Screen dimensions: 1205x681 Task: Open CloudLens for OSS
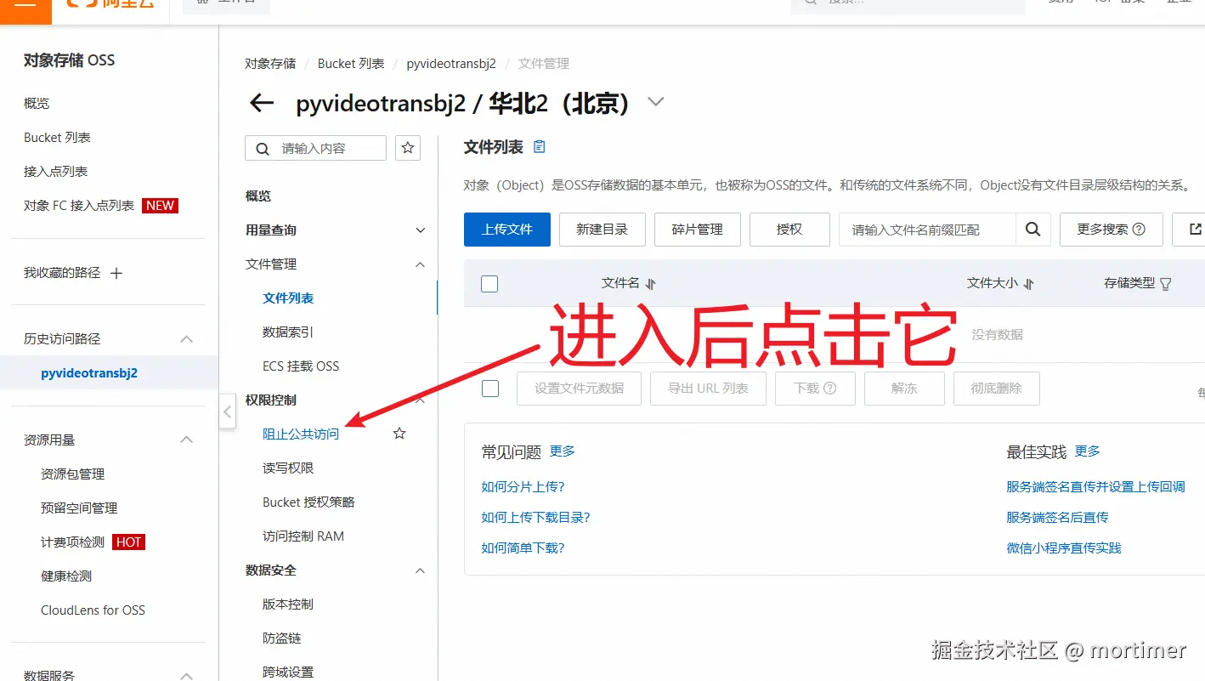93,610
